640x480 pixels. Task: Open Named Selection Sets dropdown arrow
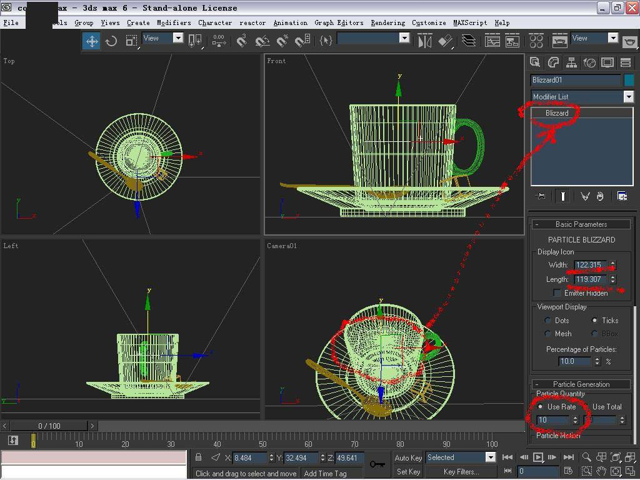click(x=404, y=38)
